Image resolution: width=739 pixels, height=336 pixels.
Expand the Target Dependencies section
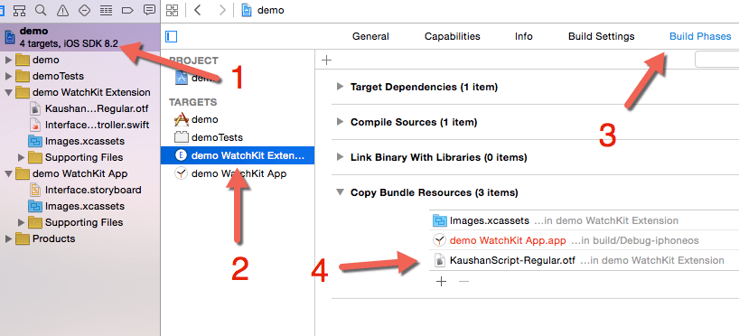(340, 87)
